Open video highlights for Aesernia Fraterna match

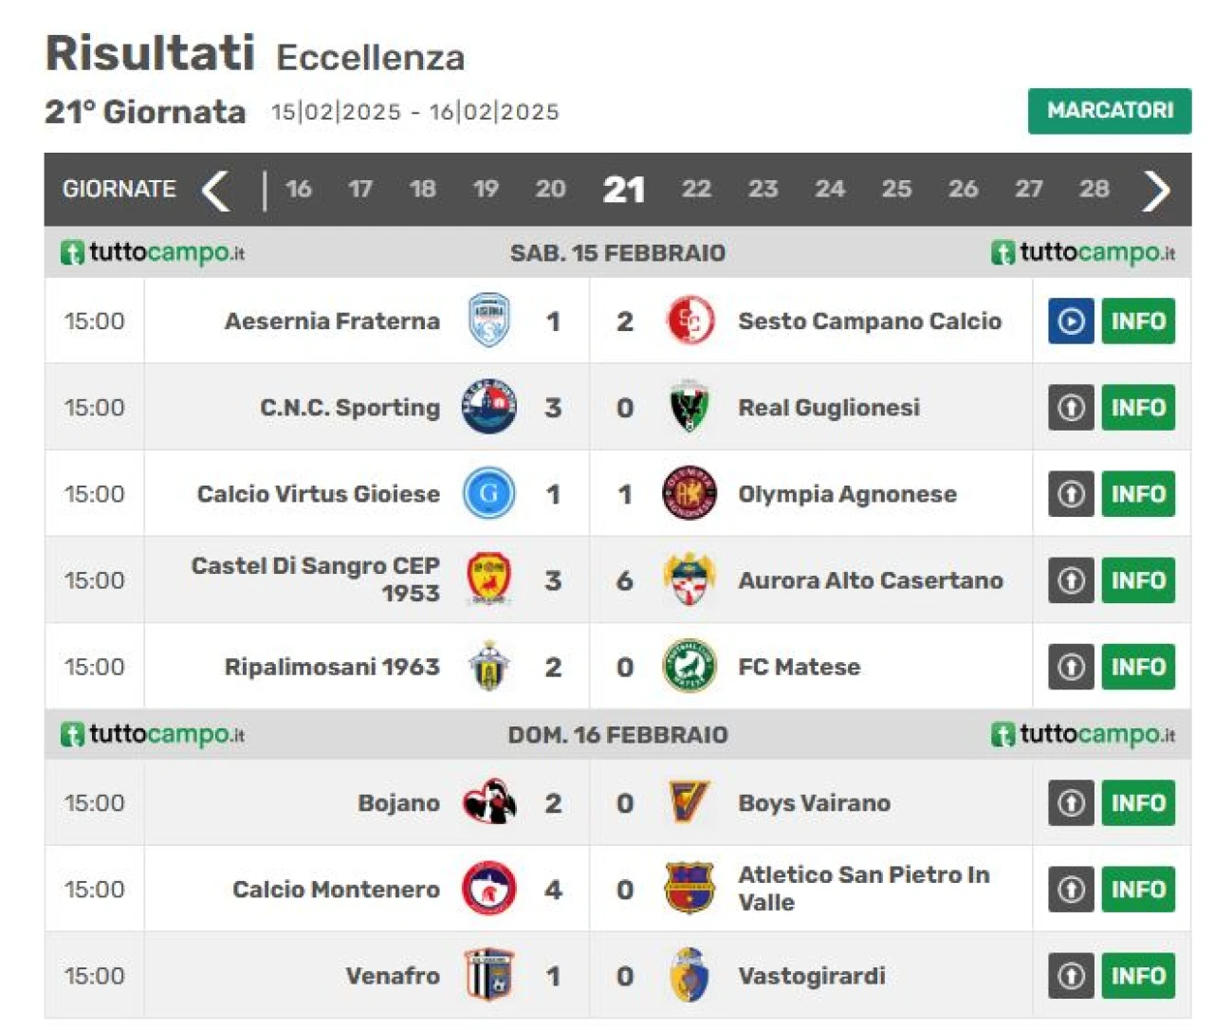click(1071, 321)
